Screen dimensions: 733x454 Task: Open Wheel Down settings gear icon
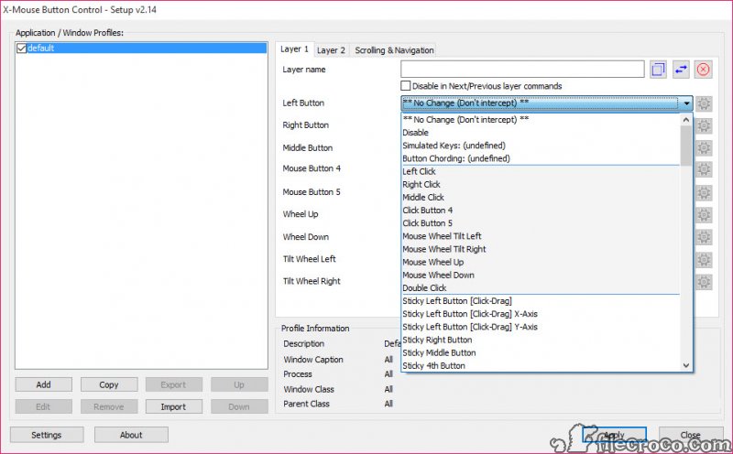pyautogui.click(x=704, y=237)
